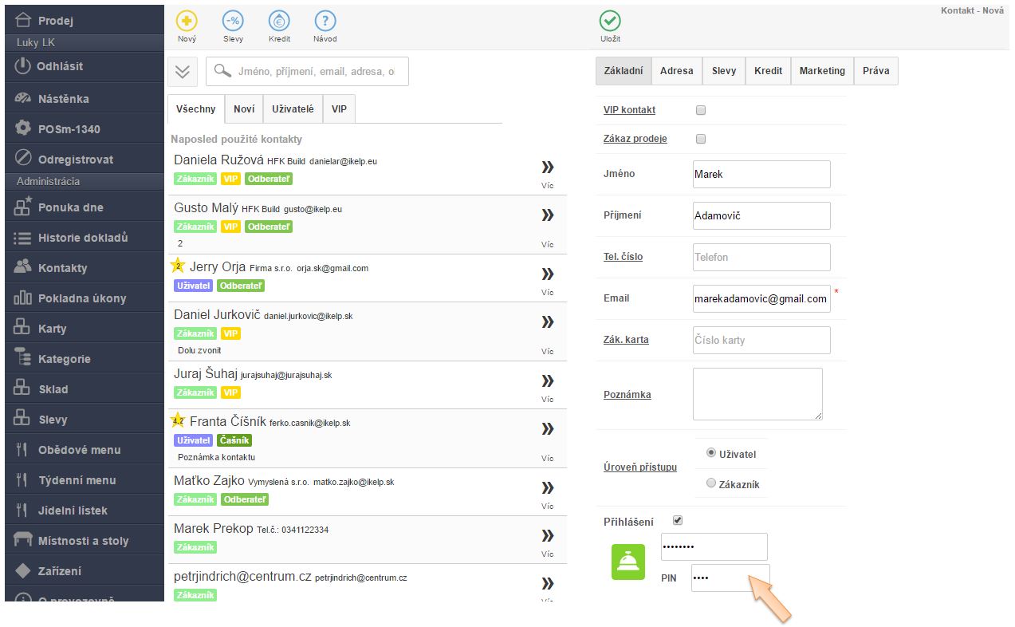This screenshot has width=1015, height=627.
Task: Click the Tel. číslo label link
Action: click(623, 257)
